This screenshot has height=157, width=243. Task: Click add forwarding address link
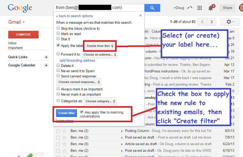click(77, 61)
